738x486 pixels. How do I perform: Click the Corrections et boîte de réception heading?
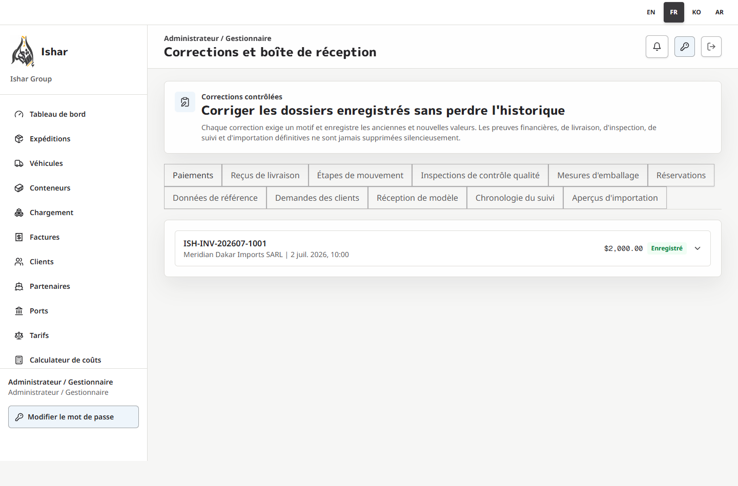[x=270, y=52]
